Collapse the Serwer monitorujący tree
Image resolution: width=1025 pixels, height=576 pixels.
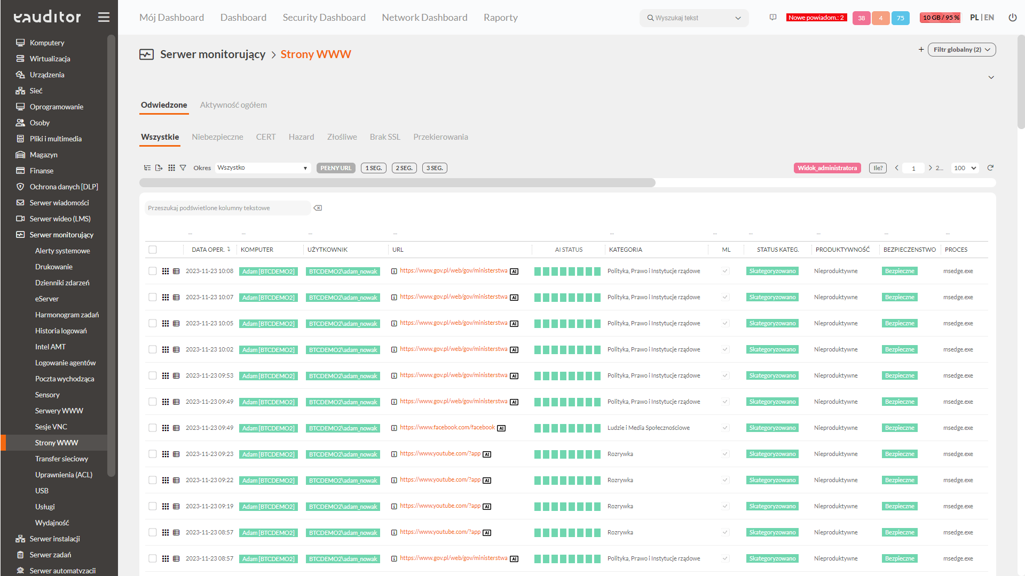pyautogui.click(x=61, y=235)
